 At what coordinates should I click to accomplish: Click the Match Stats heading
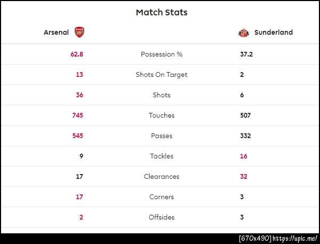coord(162,12)
